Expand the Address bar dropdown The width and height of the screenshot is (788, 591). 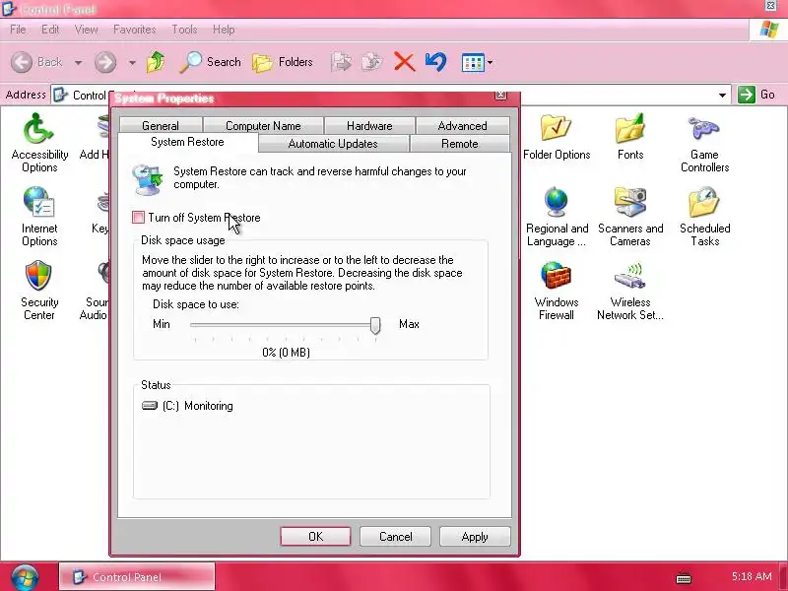click(722, 95)
